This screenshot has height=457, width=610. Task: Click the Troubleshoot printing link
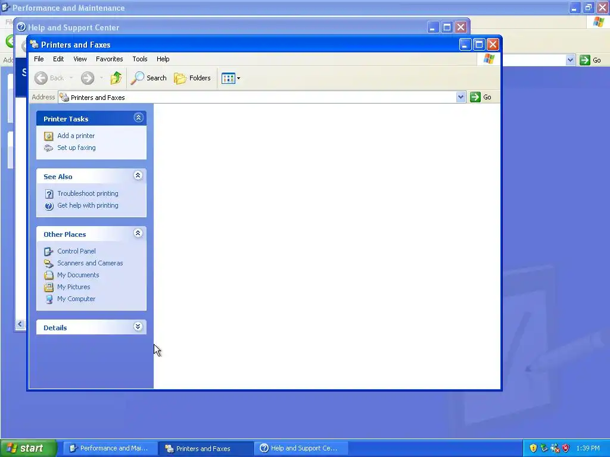pyautogui.click(x=88, y=193)
